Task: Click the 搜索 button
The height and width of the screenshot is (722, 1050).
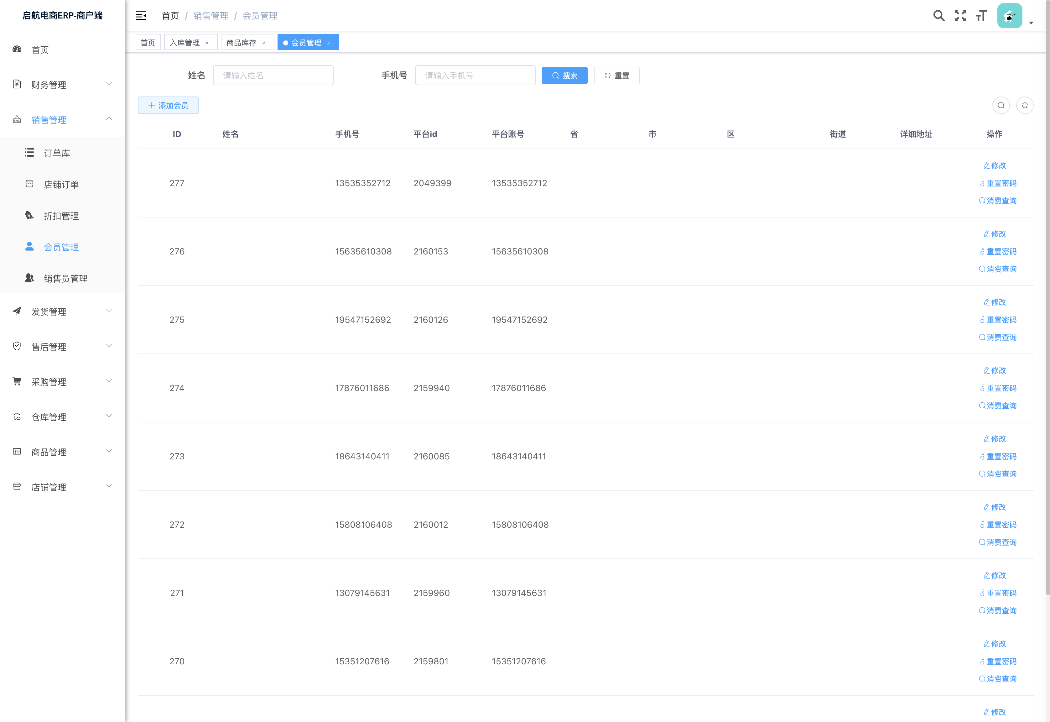Action: (564, 76)
